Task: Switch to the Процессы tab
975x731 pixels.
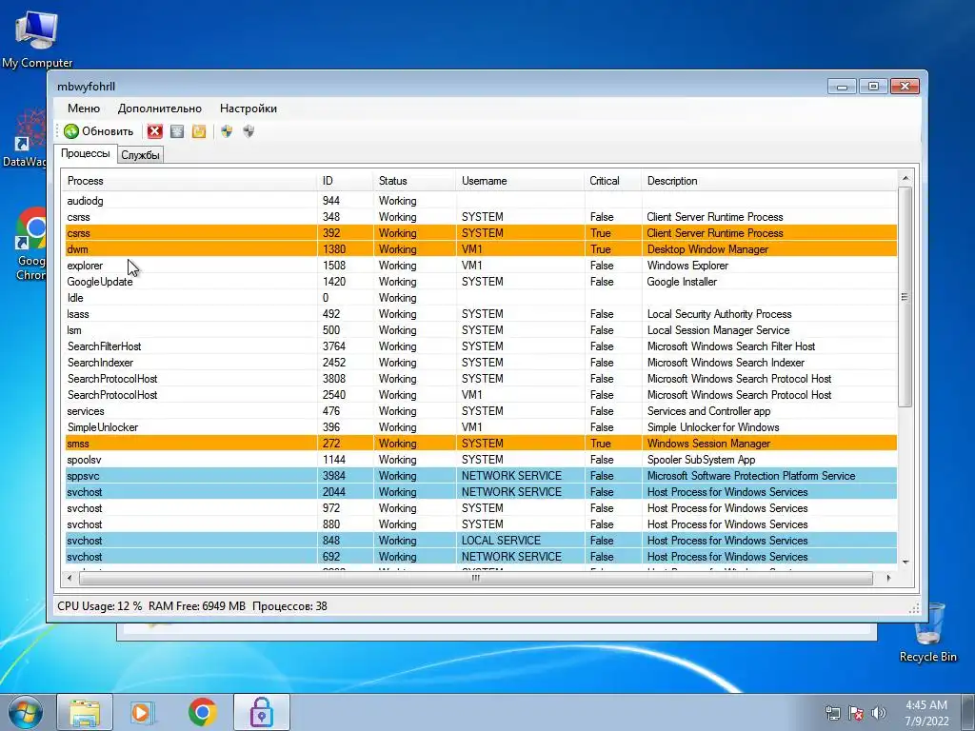Action: (x=85, y=153)
